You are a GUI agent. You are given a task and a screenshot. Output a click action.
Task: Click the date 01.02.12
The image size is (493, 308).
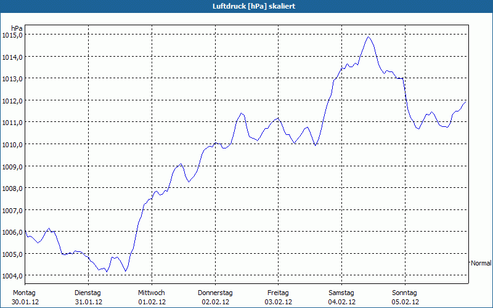152,302
